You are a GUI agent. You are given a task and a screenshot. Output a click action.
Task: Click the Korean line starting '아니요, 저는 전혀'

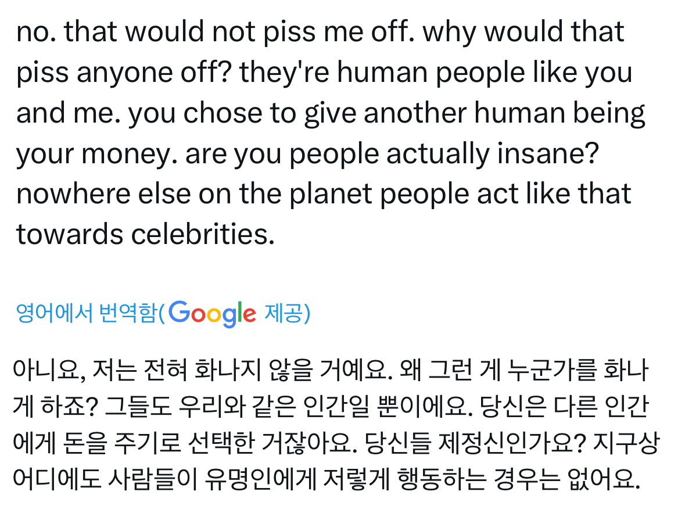coord(329,370)
